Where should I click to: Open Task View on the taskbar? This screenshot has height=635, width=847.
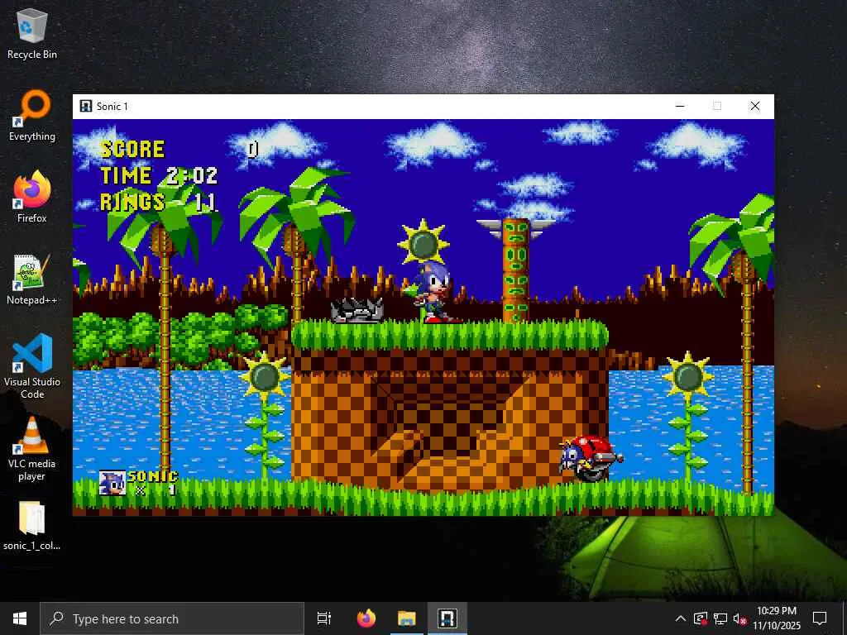(x=324, y=618)
